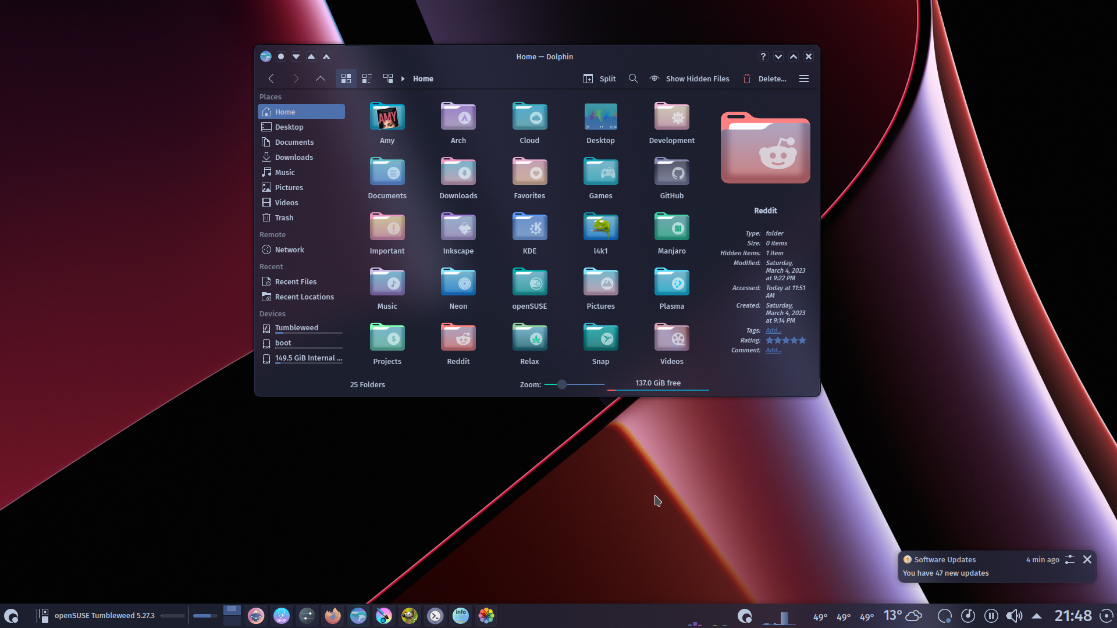Switch to Compact view mode
The width and height of the screenshot is (1117, 628).
pos(367,78)
